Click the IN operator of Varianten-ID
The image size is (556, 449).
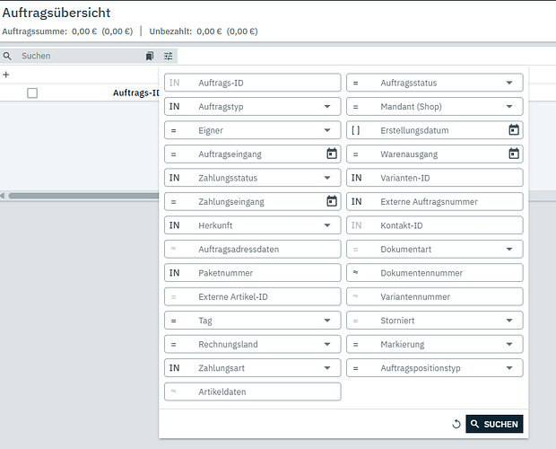(x=356, y=178)
